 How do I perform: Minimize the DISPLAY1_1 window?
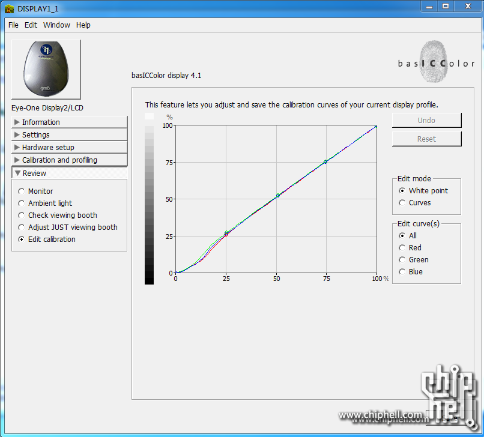point(429,7)
